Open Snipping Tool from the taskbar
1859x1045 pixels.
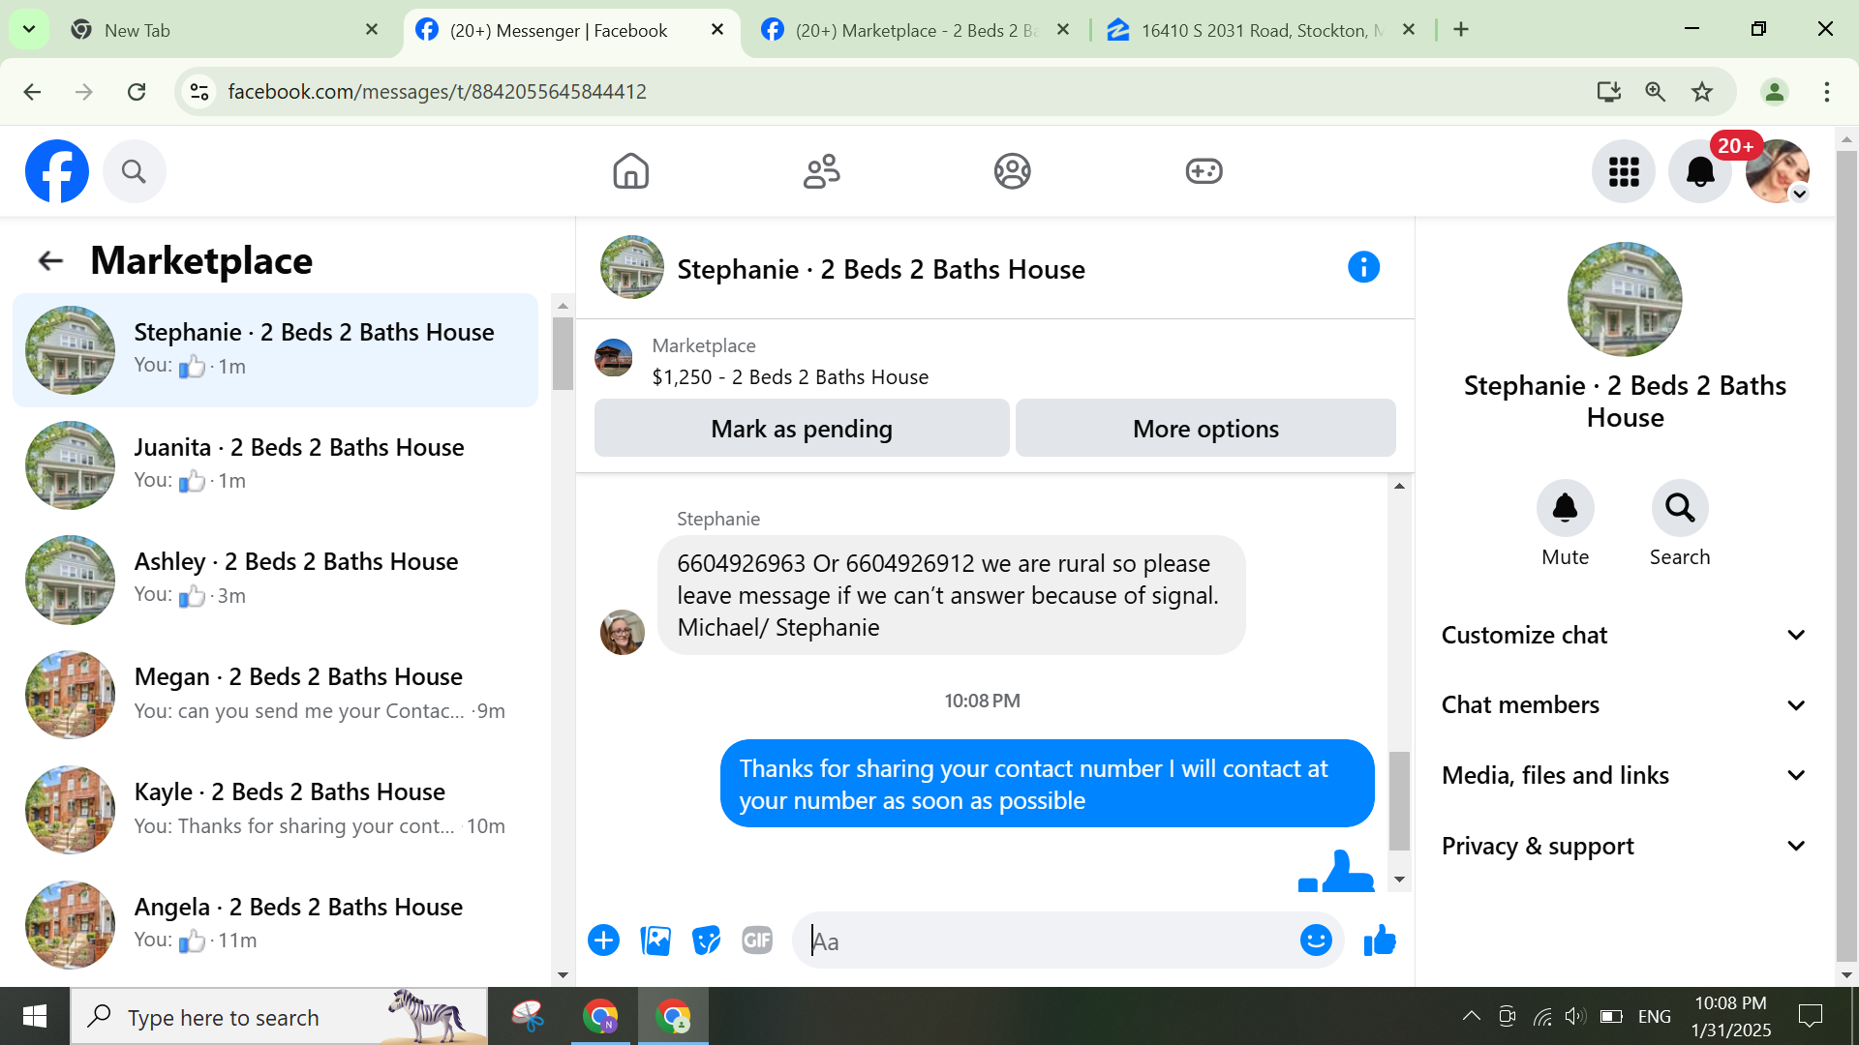[528, 1016]
